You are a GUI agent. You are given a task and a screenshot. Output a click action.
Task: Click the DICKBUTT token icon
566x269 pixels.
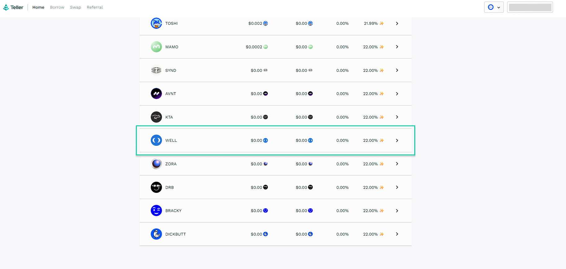pyautogui.click(x=156, y=234)
